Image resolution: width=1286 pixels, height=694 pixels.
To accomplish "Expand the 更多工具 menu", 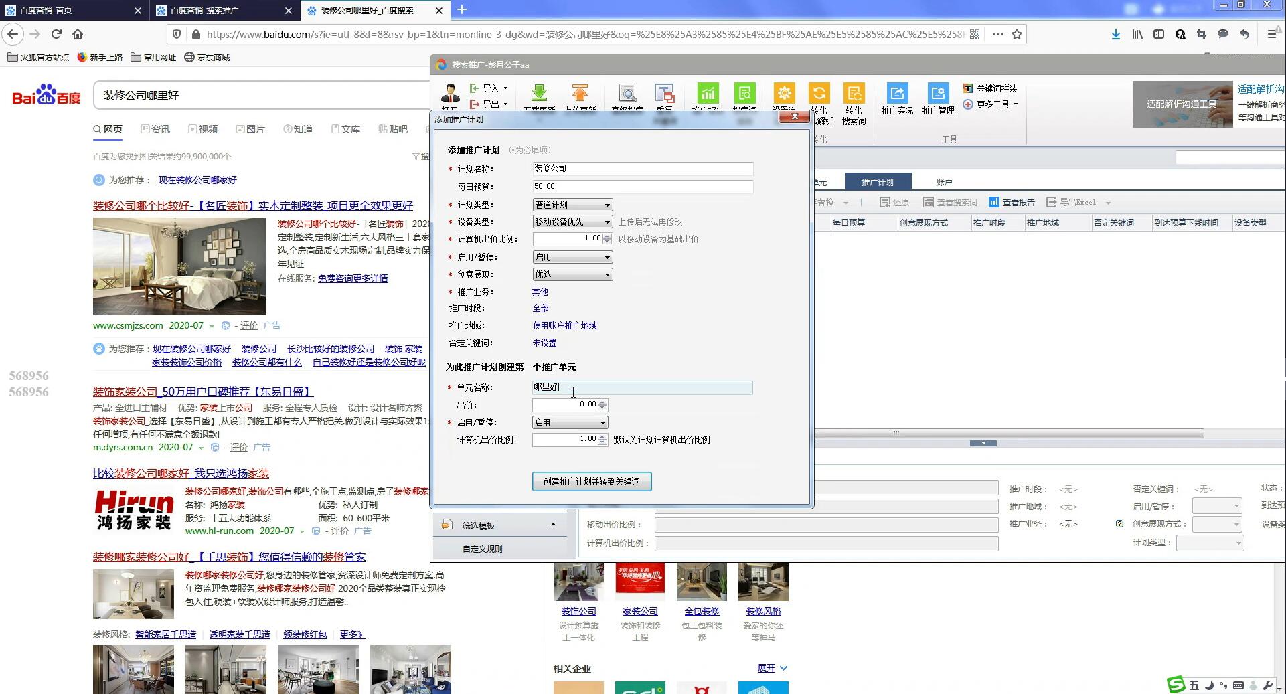I will [991, 104].
